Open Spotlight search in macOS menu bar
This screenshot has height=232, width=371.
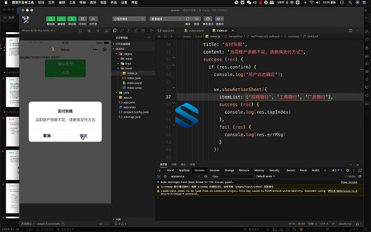click(350, 2)
